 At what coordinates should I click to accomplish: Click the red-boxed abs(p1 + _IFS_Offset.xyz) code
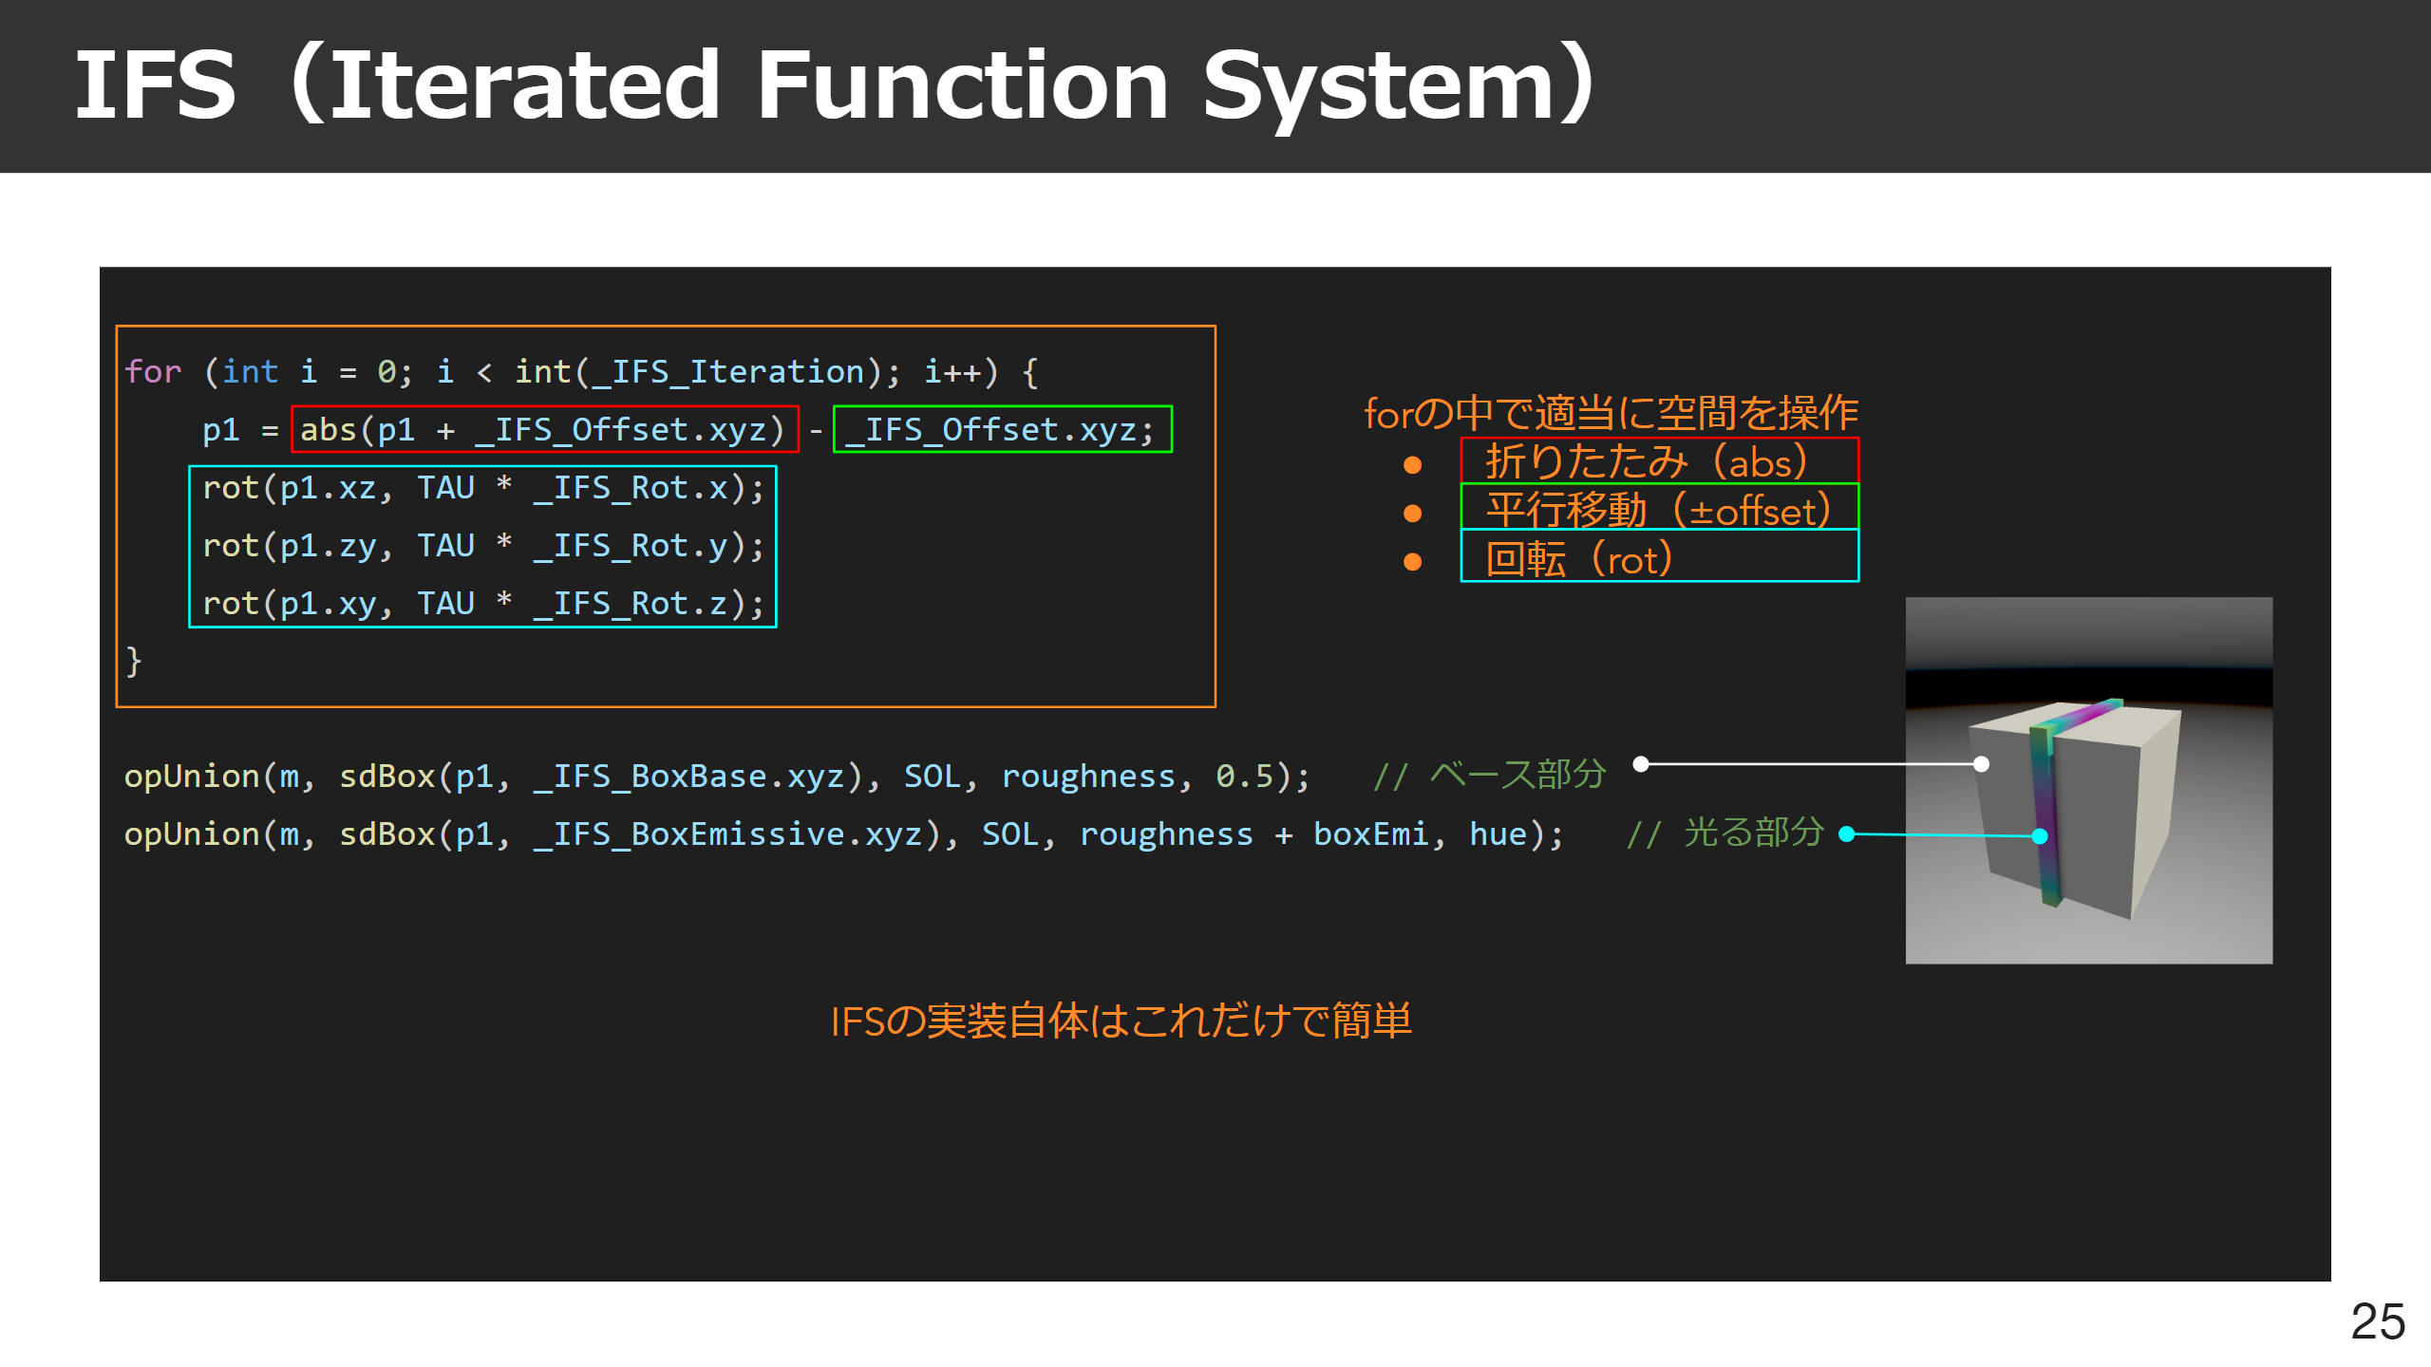pos(544,430)
